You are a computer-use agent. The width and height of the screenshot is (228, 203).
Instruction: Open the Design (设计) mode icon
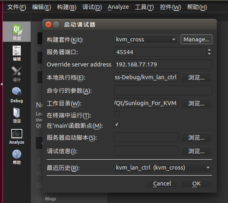pos(17,74)
